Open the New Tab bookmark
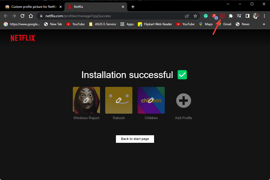The height and width of the screenshot is (180, 270). 53,24
